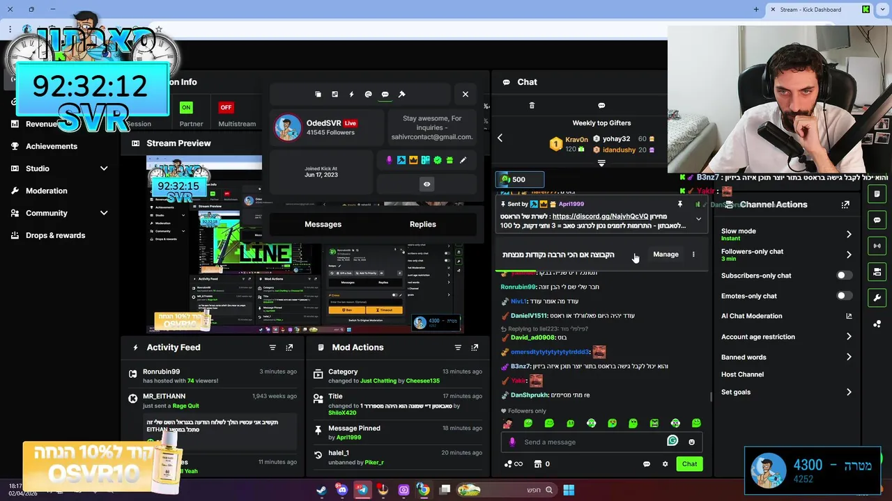Pop out the Channel Actions panel
892x501 pixels.
click(x=845, y=205)
